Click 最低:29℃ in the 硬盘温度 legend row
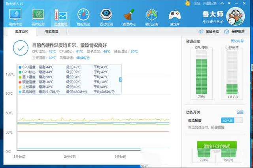253x168 pixels. 74,82
